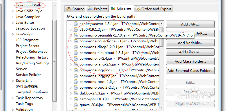Click the Add Class Folder... button
The width and height of the screenshot is (228, 111).
(190, 61)
